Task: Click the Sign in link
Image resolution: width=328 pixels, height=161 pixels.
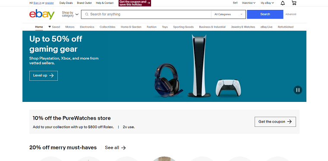Action: (x=38, y=3)
